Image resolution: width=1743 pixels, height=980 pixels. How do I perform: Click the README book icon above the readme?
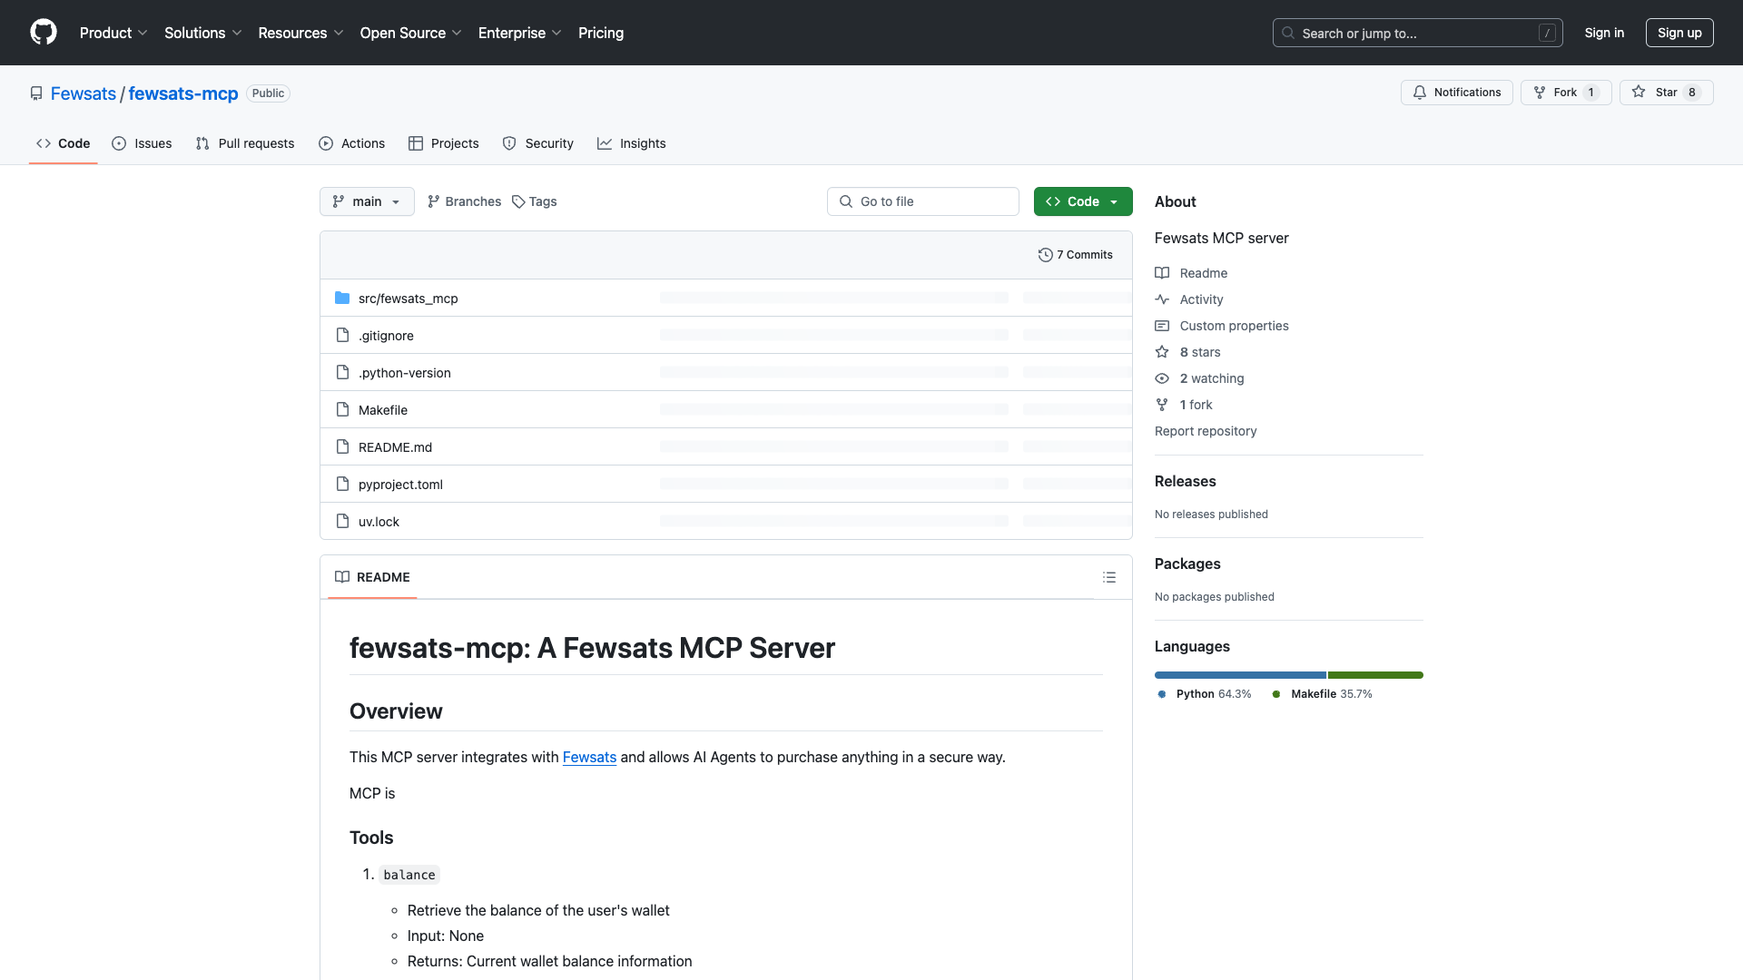pos(342,577)
